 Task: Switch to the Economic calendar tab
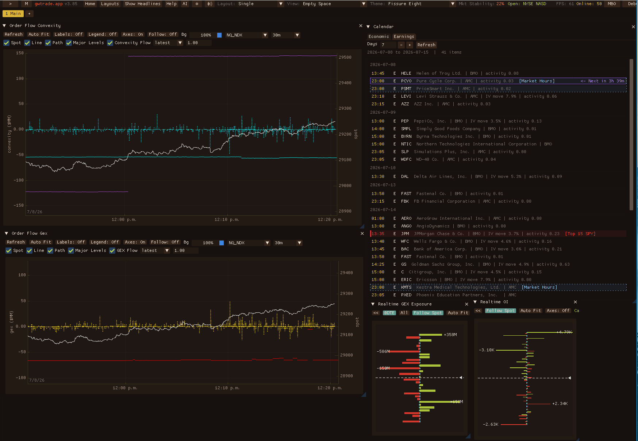(x=379, y=36)
